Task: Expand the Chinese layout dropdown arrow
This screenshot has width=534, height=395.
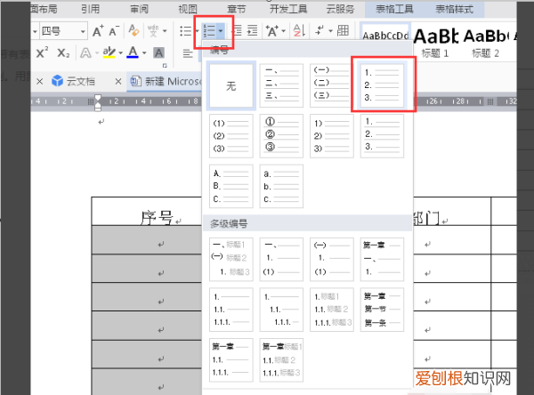Action: click(283, 31)
